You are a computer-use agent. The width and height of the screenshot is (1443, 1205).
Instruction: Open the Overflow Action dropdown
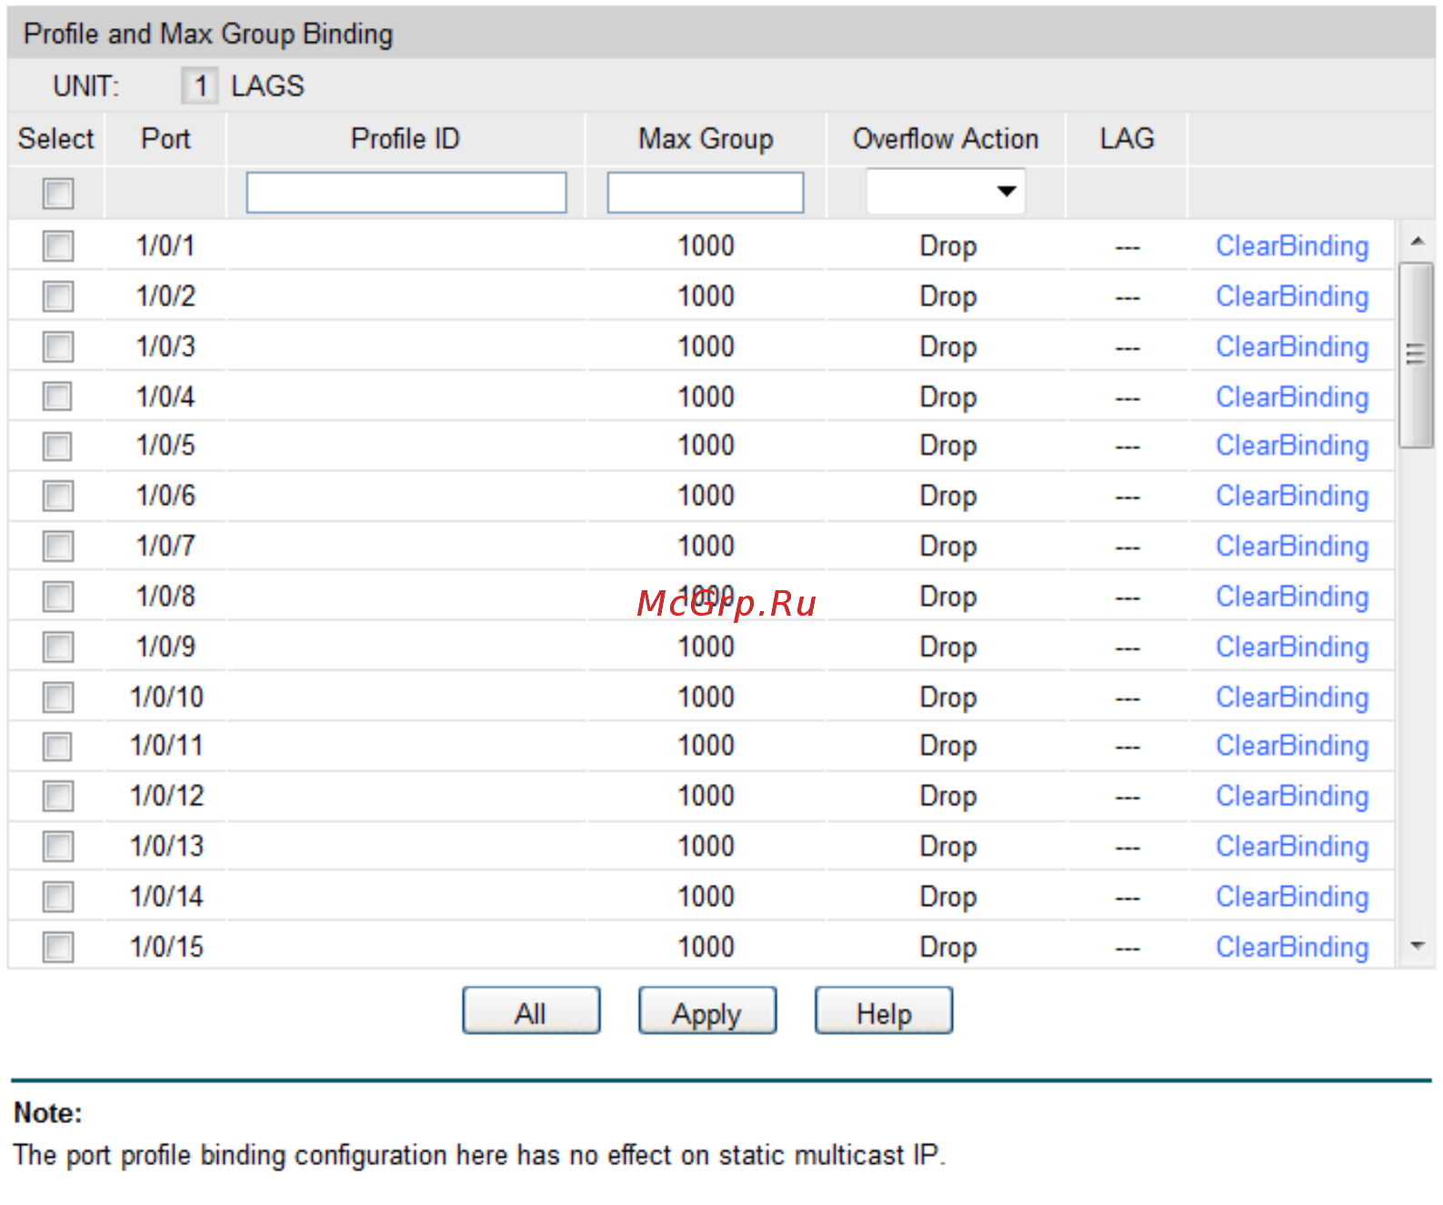[946, 192]
